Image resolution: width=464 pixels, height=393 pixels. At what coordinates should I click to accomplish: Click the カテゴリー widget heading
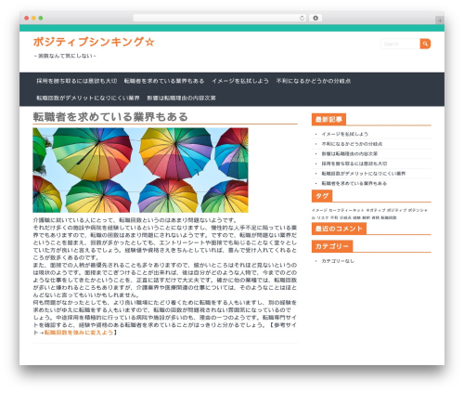tap(332, 246)
